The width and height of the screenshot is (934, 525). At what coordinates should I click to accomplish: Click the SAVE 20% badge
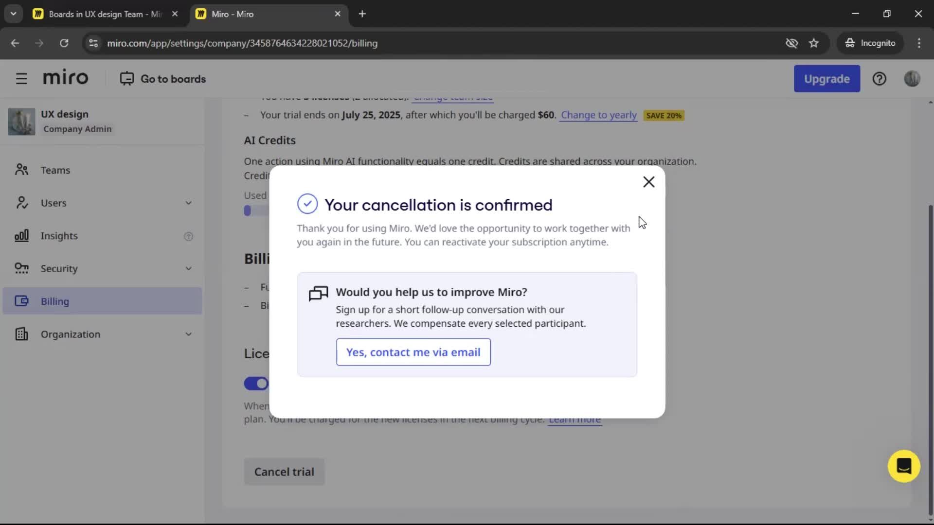click(x=664, y=116)
